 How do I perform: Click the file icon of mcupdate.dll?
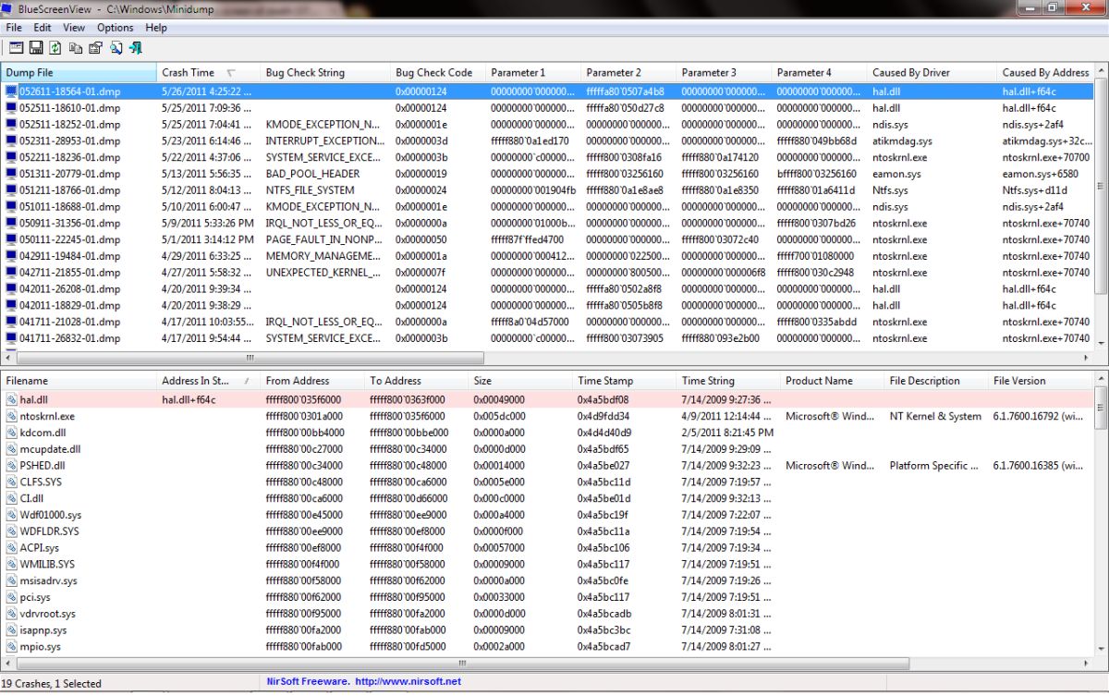click(x=11, y=449)
